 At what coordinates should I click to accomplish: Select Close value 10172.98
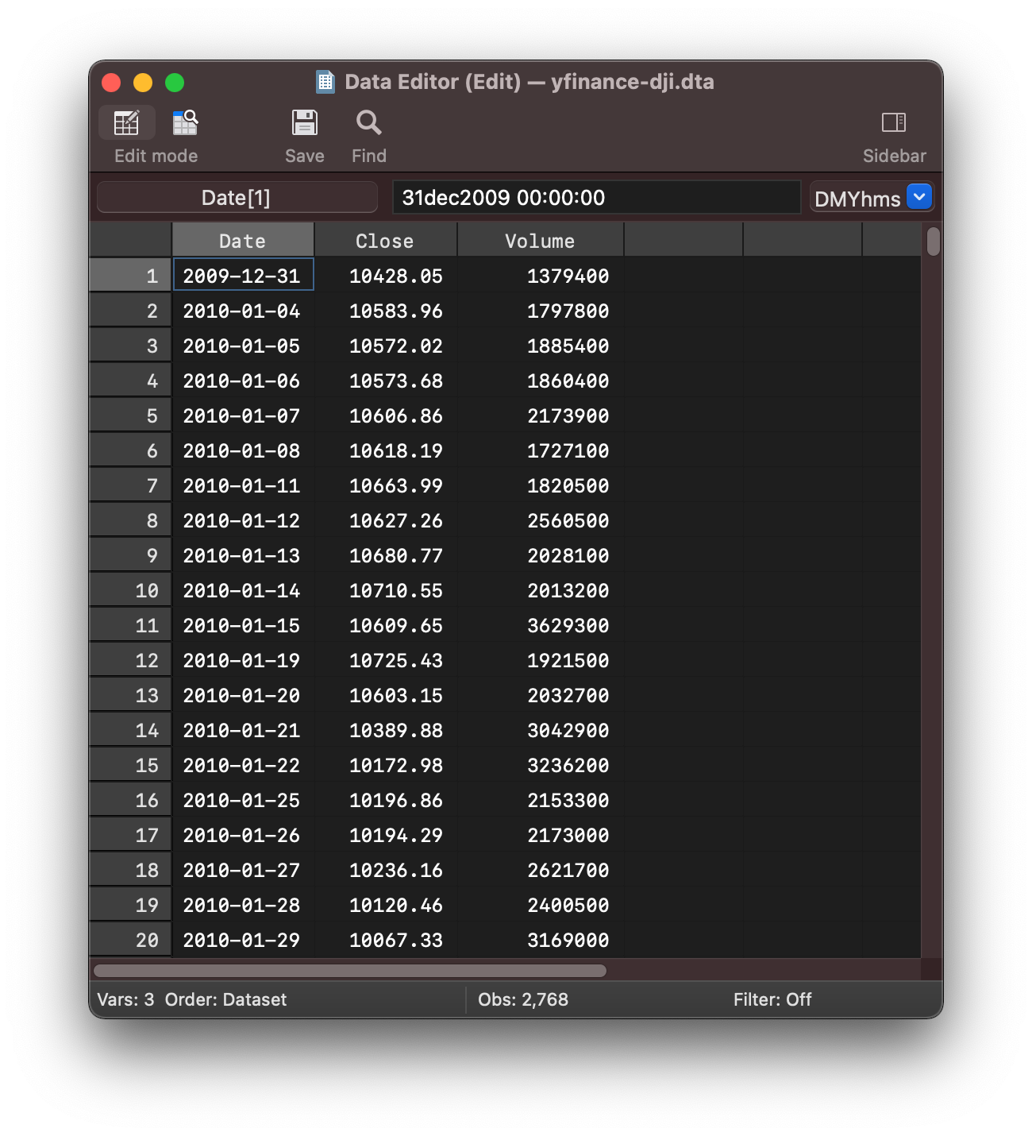[387, 765]
